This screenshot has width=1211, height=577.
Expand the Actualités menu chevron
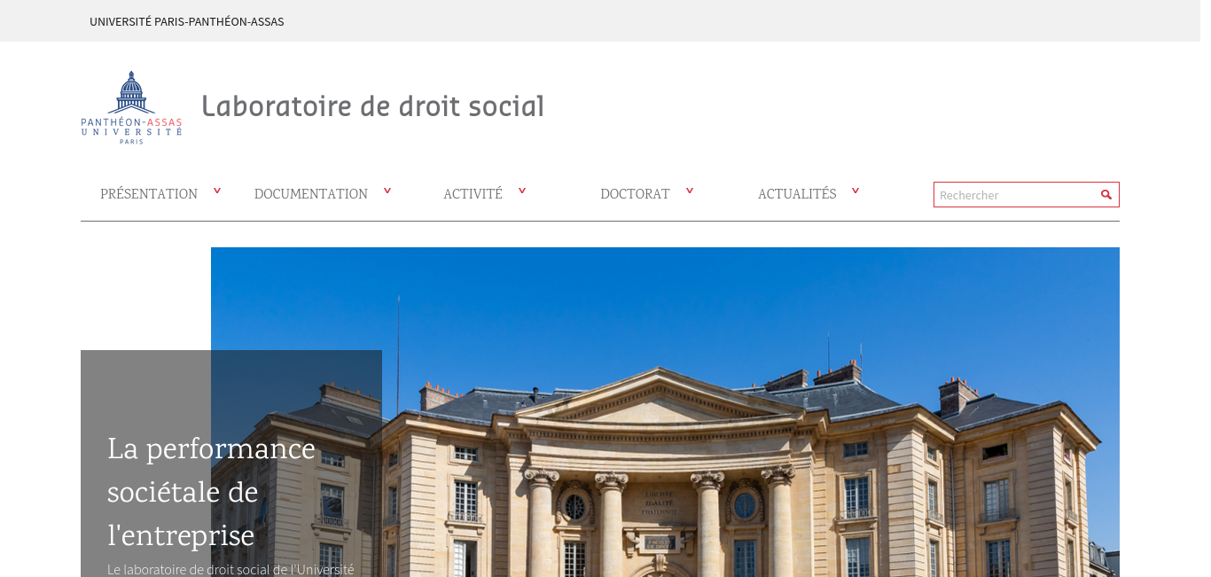[856, 191]
